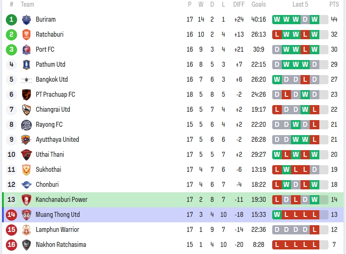
Task: Sort table by the PTS column header
Action: [334, 5]
